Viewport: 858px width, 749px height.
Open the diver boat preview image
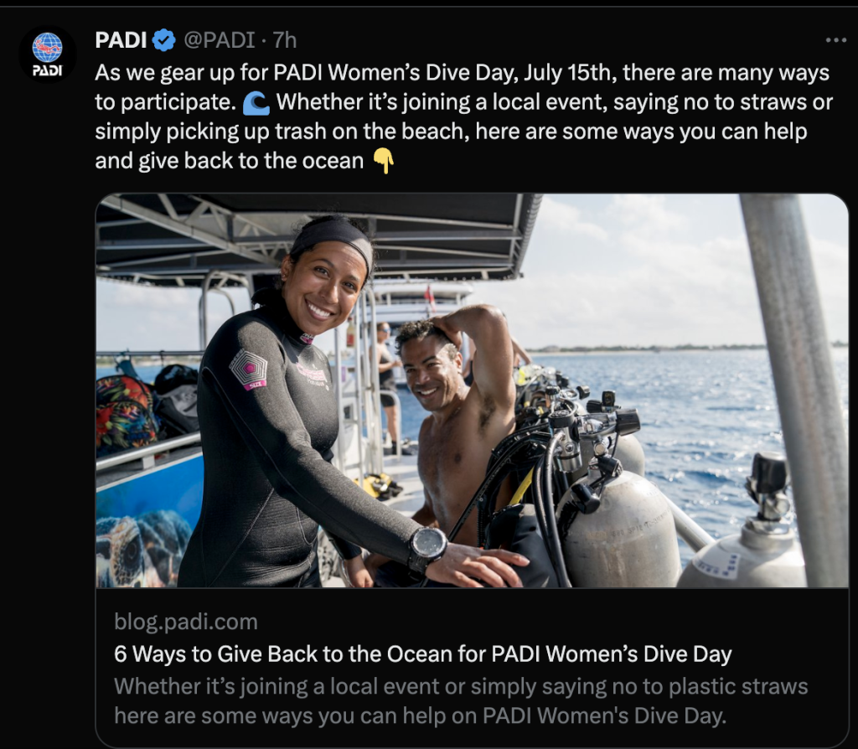pyautogui.click(x=472, y=390)
